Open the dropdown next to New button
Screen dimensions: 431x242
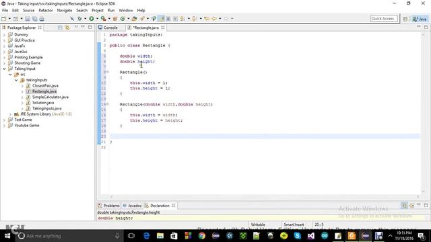pyautogui.click(x=9, y=19)
